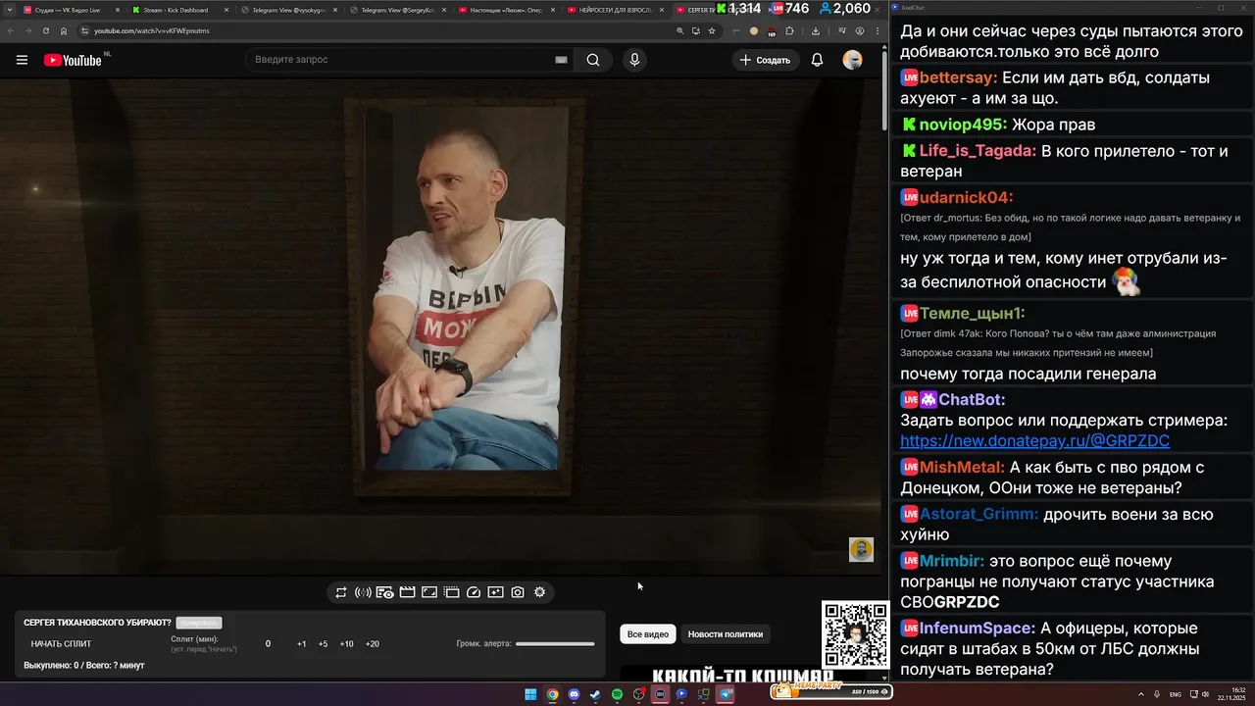This screenshot has width=1255, height=706.
Task: Open Chrome from the taskbar
Action: point(552,694)
